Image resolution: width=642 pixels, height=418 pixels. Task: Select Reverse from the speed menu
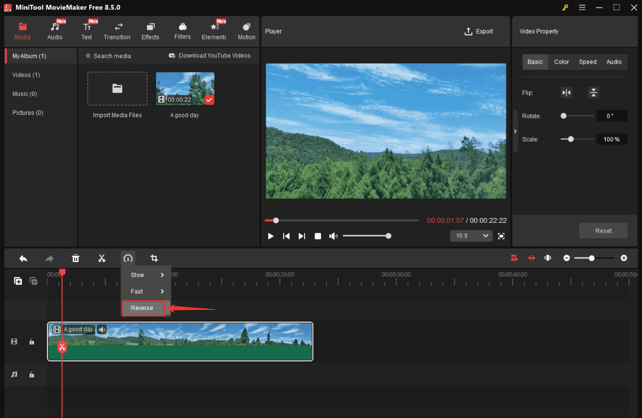143,308
